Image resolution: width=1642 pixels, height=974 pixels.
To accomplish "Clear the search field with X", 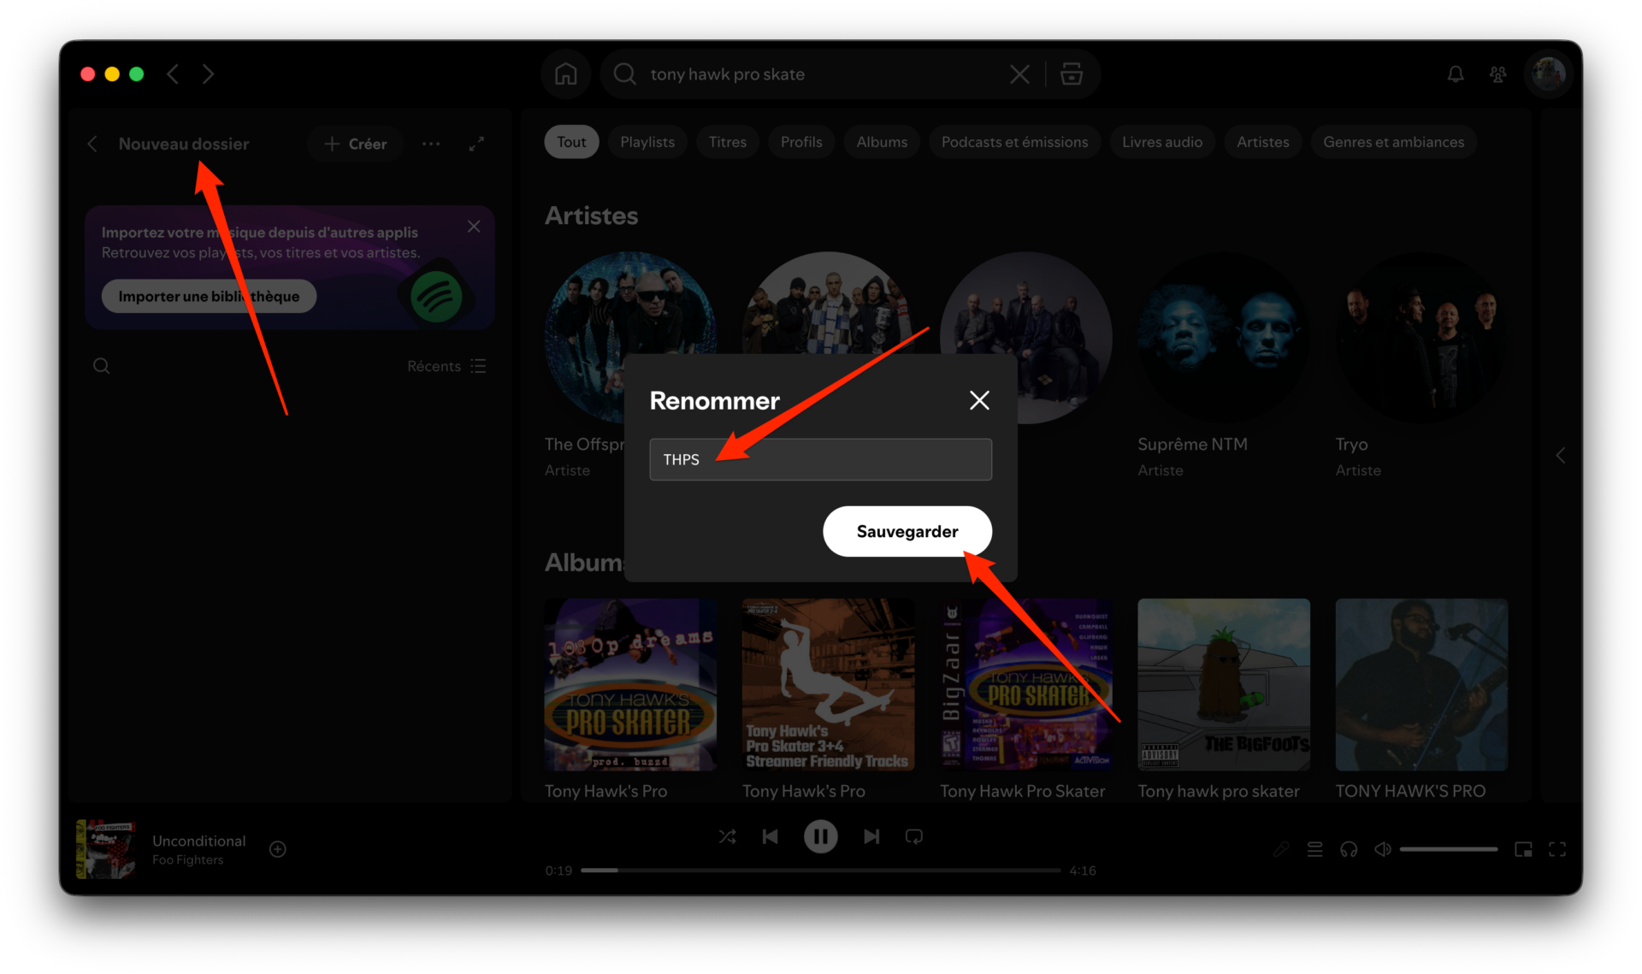I will click(1019, 74).
